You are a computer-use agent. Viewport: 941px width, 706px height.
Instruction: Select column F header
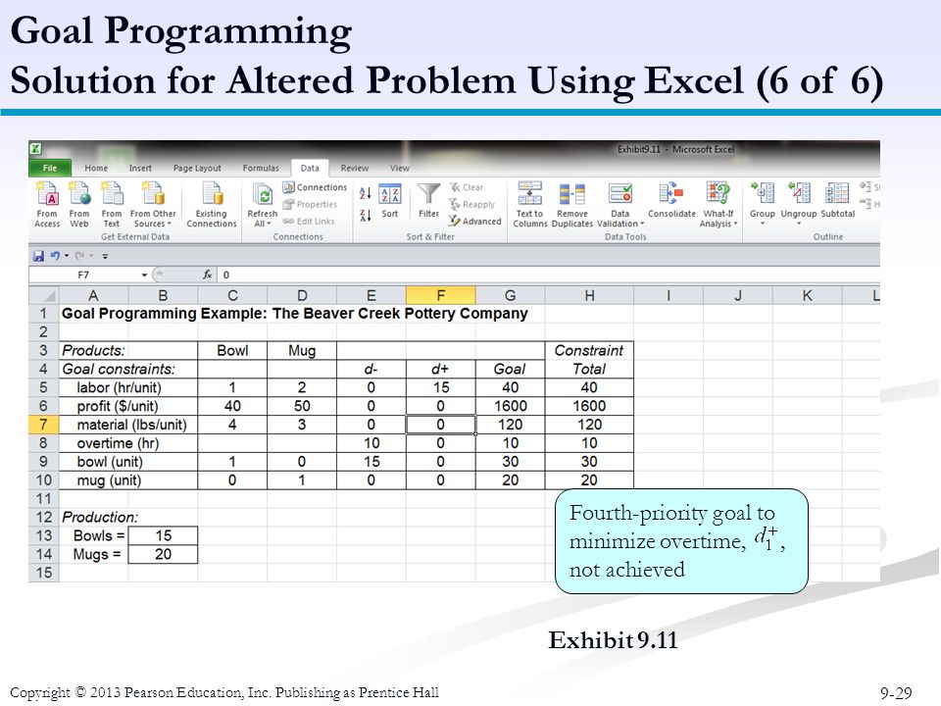pyautogui.click(x=440, y=295)
